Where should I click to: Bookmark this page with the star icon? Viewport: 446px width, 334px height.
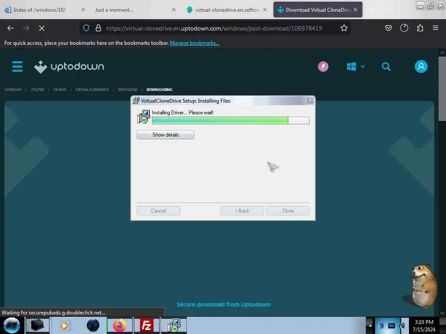click(x=344, y=28)
